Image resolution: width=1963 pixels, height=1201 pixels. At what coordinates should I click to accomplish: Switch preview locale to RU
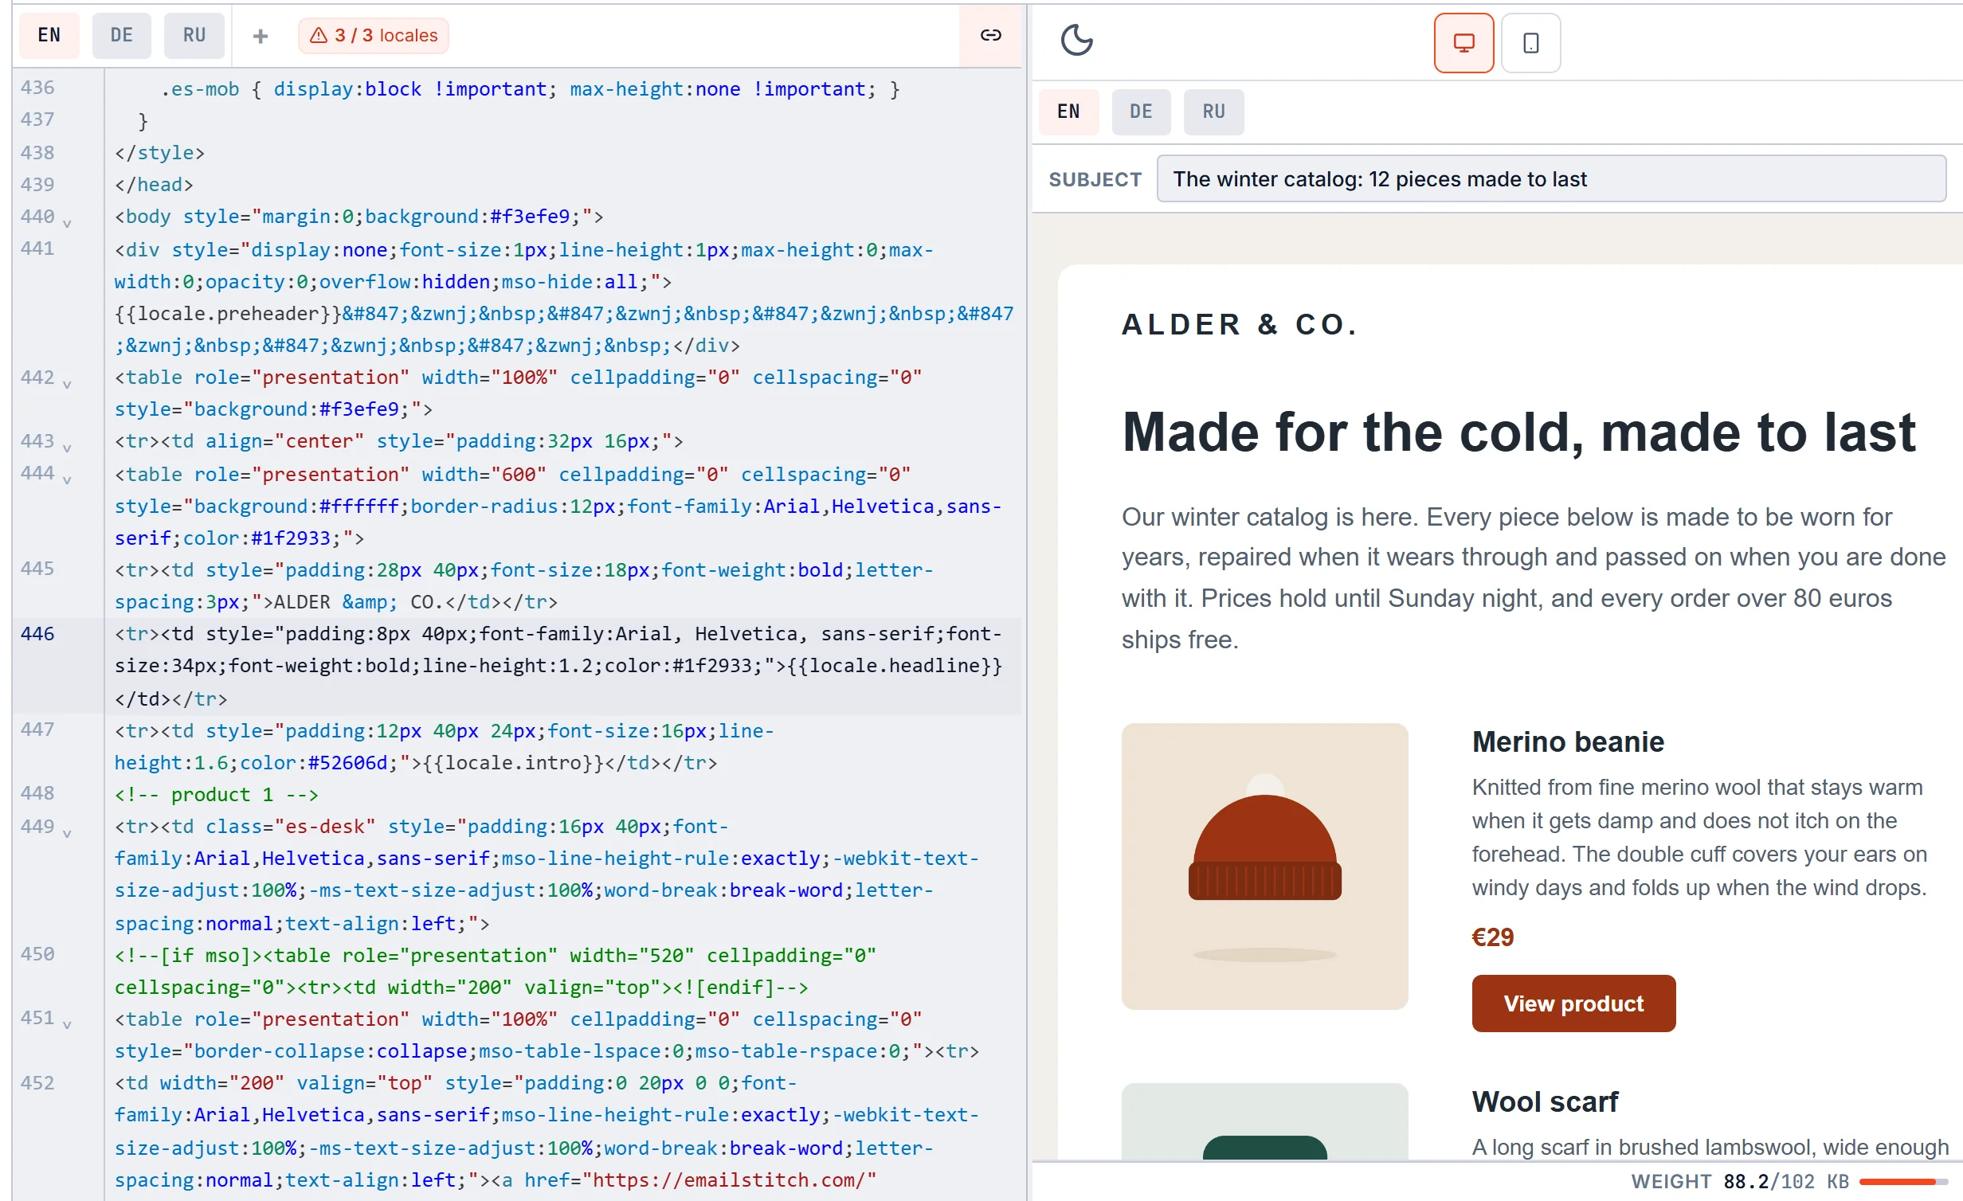(x=1213, y=111)
